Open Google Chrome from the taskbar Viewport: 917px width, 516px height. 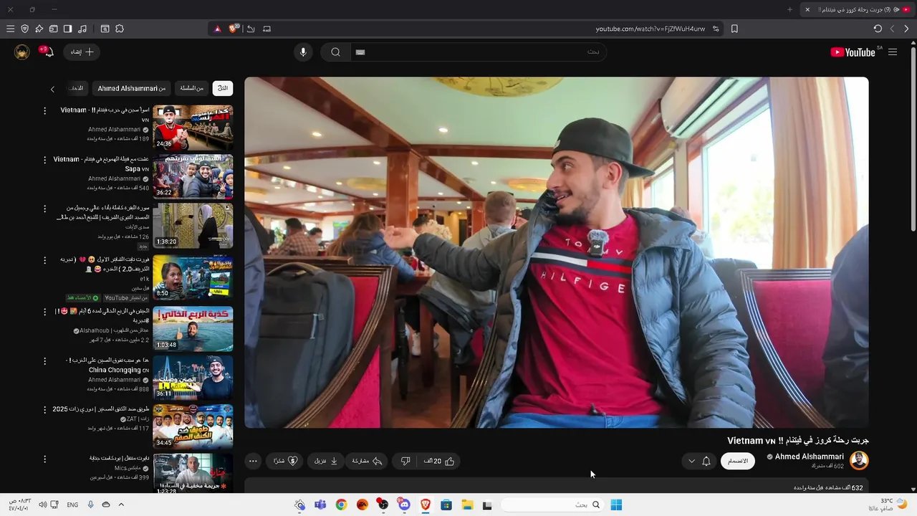pos(341,505)
